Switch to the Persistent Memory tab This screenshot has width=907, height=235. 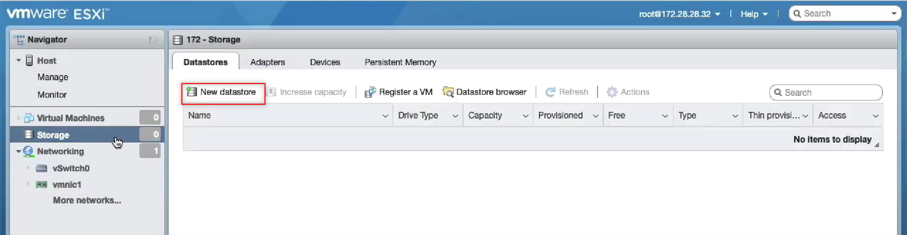401,62
